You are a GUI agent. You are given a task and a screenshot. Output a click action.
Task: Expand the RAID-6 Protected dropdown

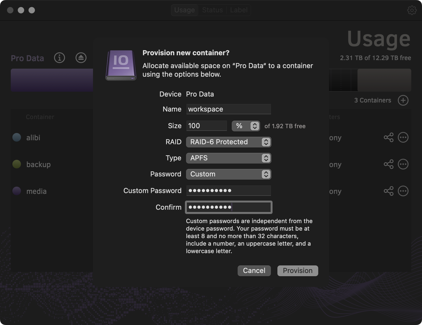click(x=228, y=142)
